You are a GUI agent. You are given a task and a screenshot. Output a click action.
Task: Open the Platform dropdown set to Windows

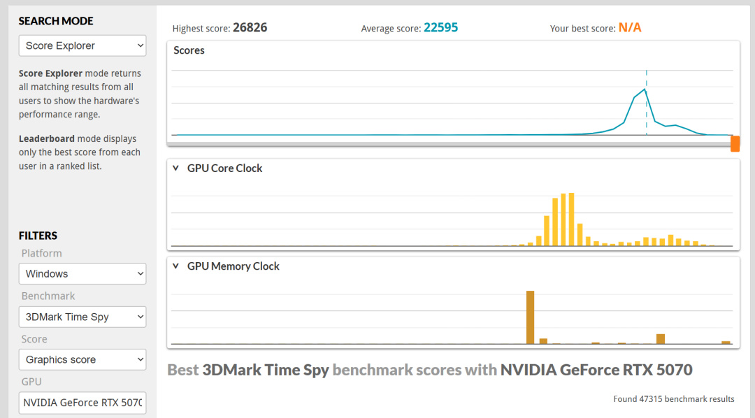(82, 273)
